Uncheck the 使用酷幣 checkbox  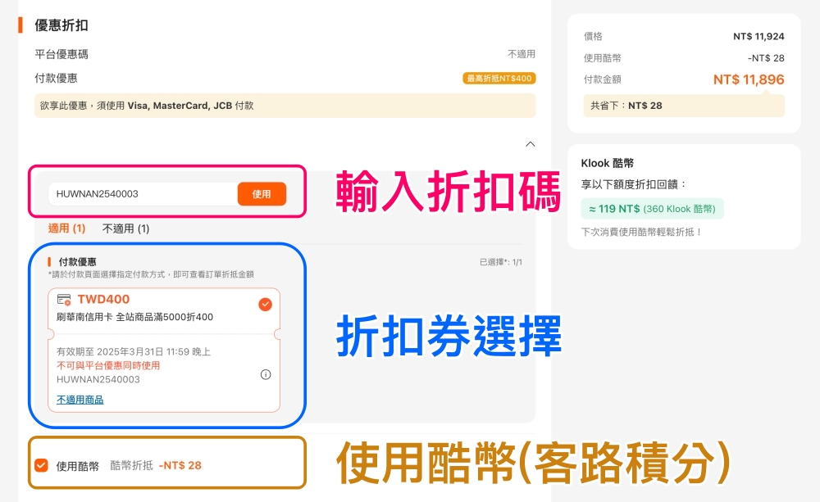(41, 465)
